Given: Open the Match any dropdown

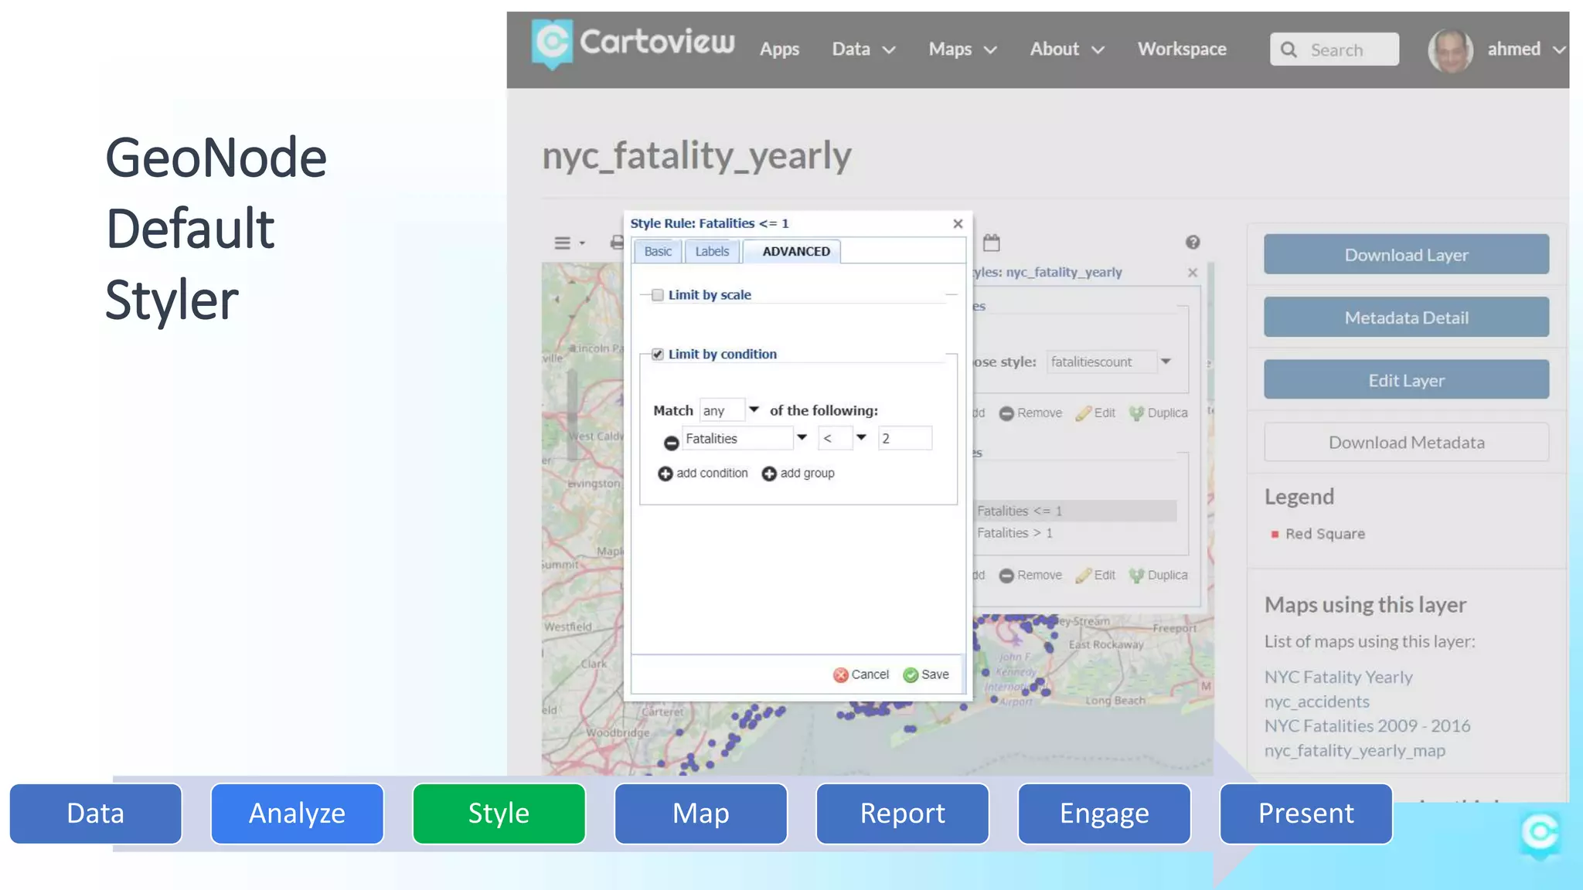Looking at the screenshot, I should pyautogui.click(x=754, y=409).
